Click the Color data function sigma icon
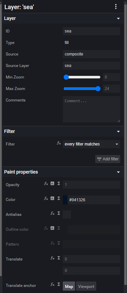 point(59,199)
